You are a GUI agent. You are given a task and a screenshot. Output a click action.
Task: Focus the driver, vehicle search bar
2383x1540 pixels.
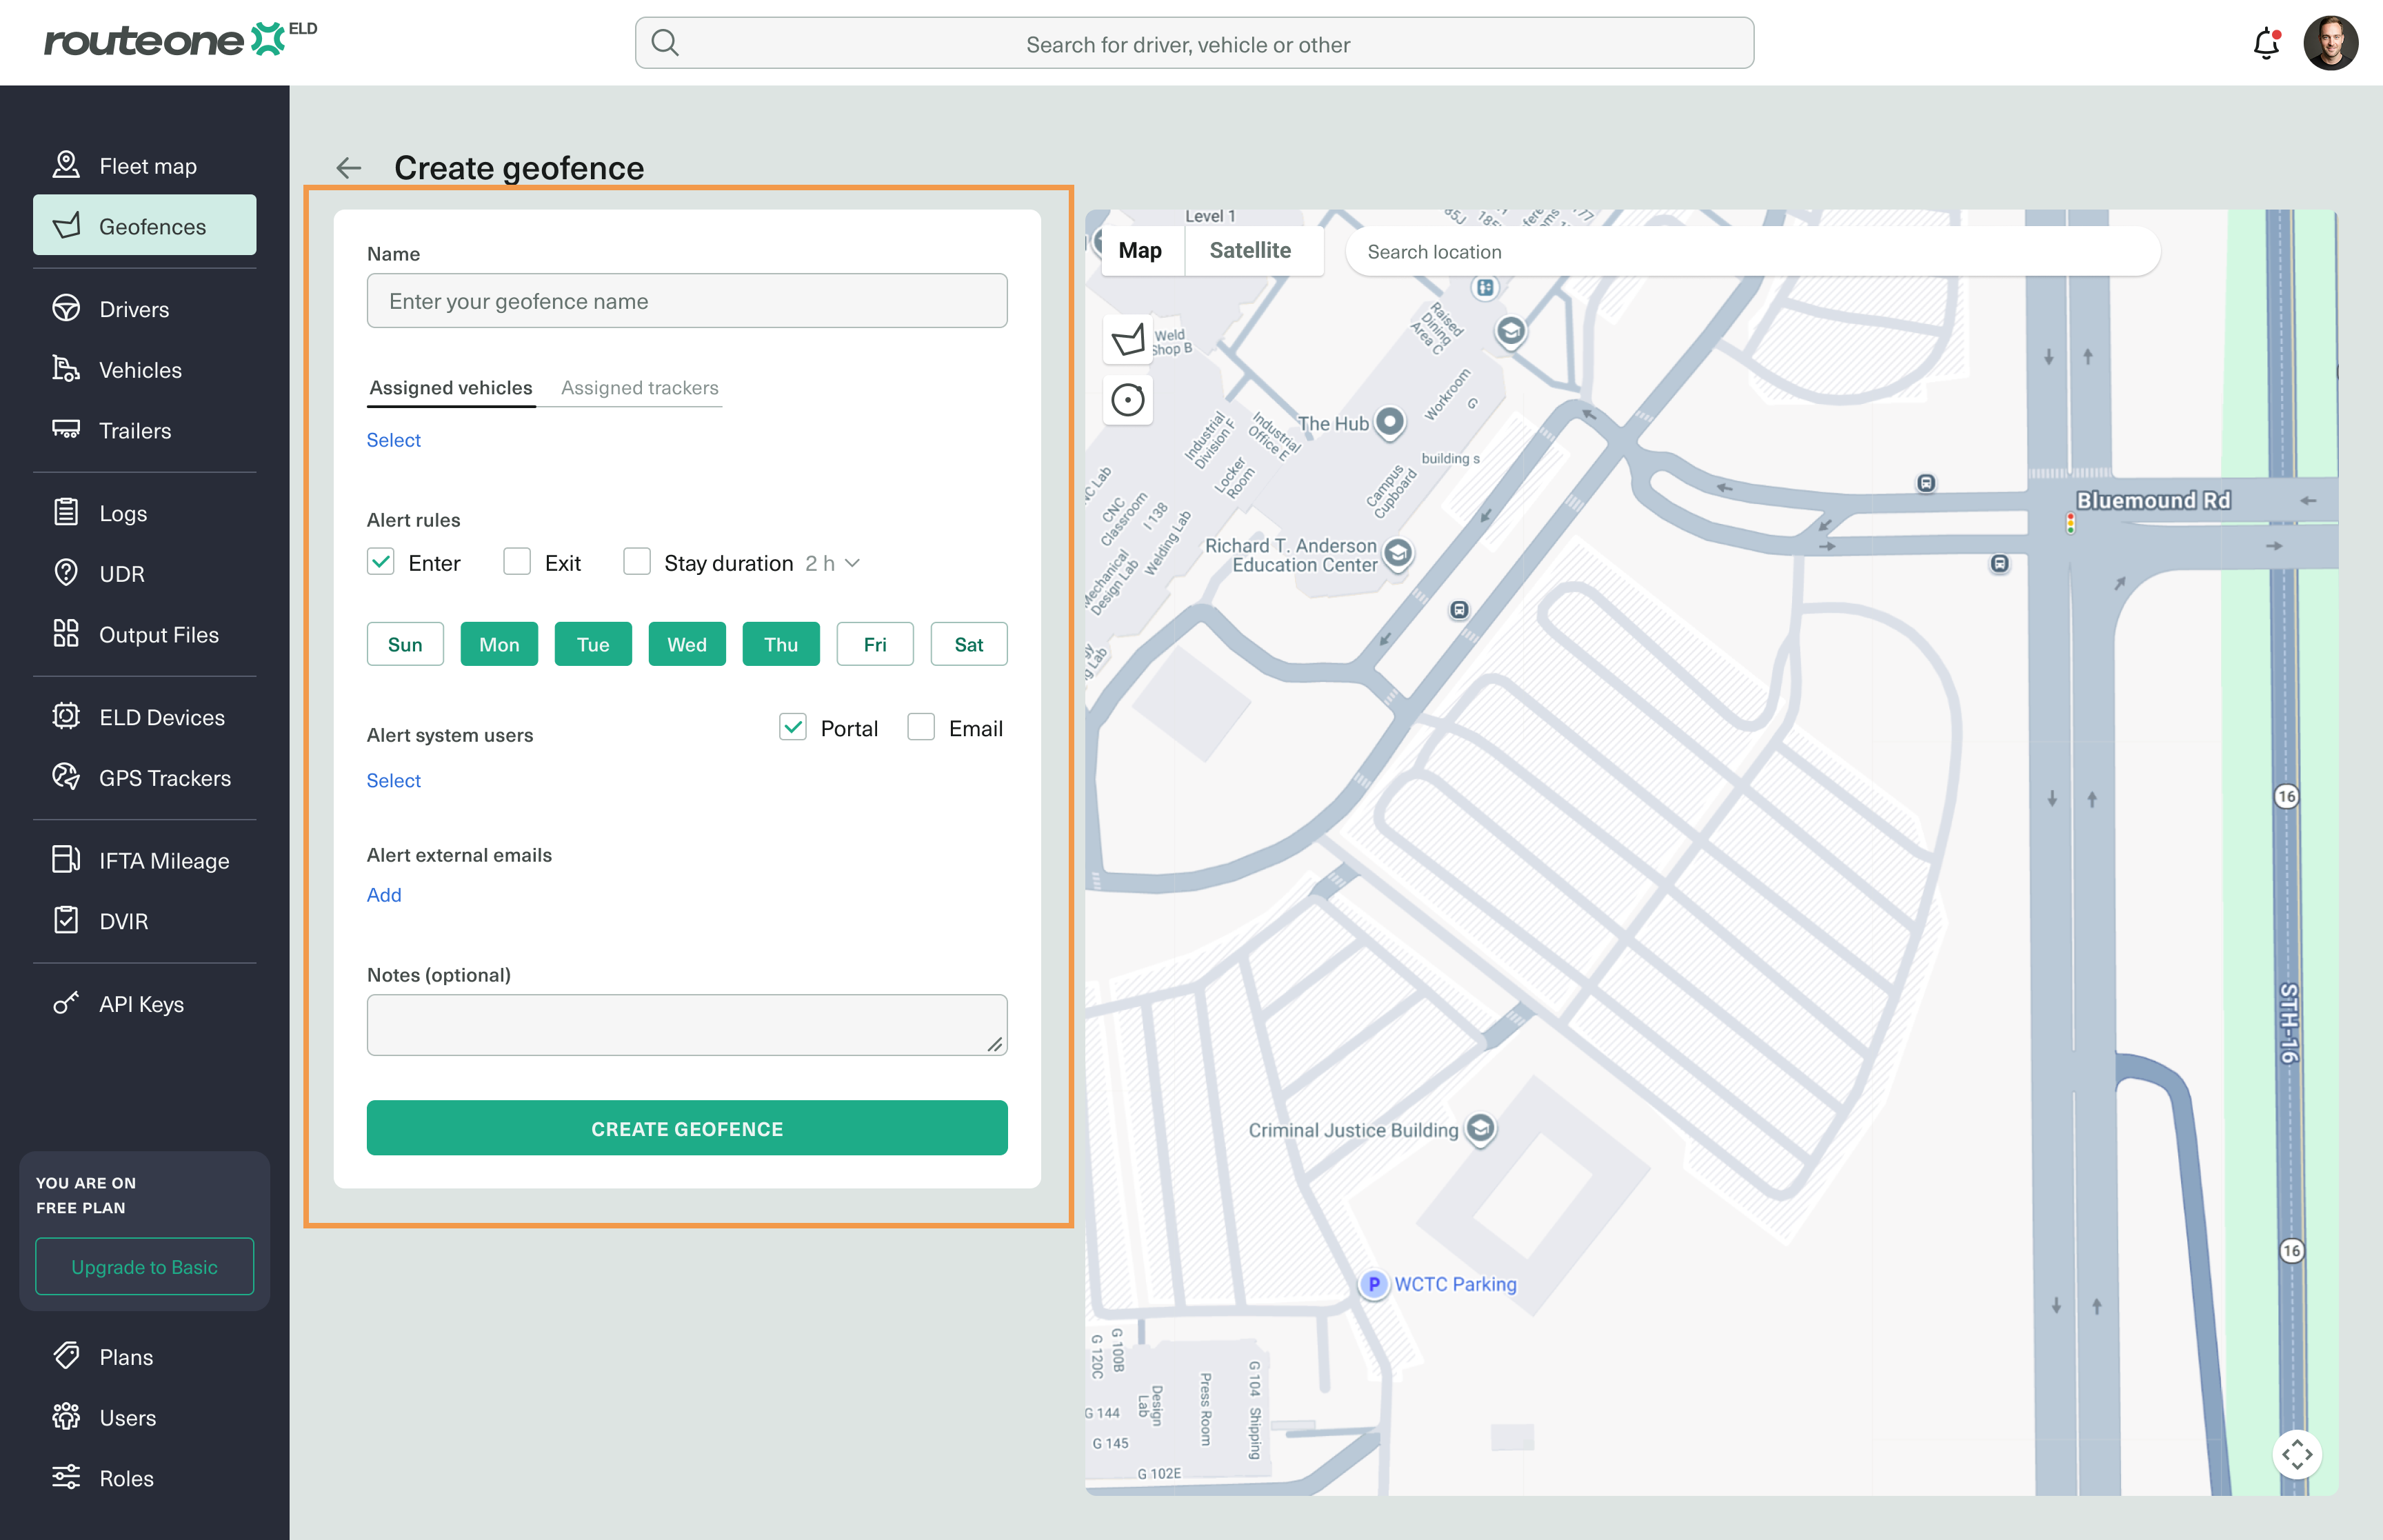pyautogui.click(x=1194, y=43)
